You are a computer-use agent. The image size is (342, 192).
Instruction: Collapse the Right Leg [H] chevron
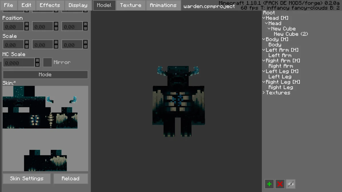pyautogui.click(x=264, y=82)
